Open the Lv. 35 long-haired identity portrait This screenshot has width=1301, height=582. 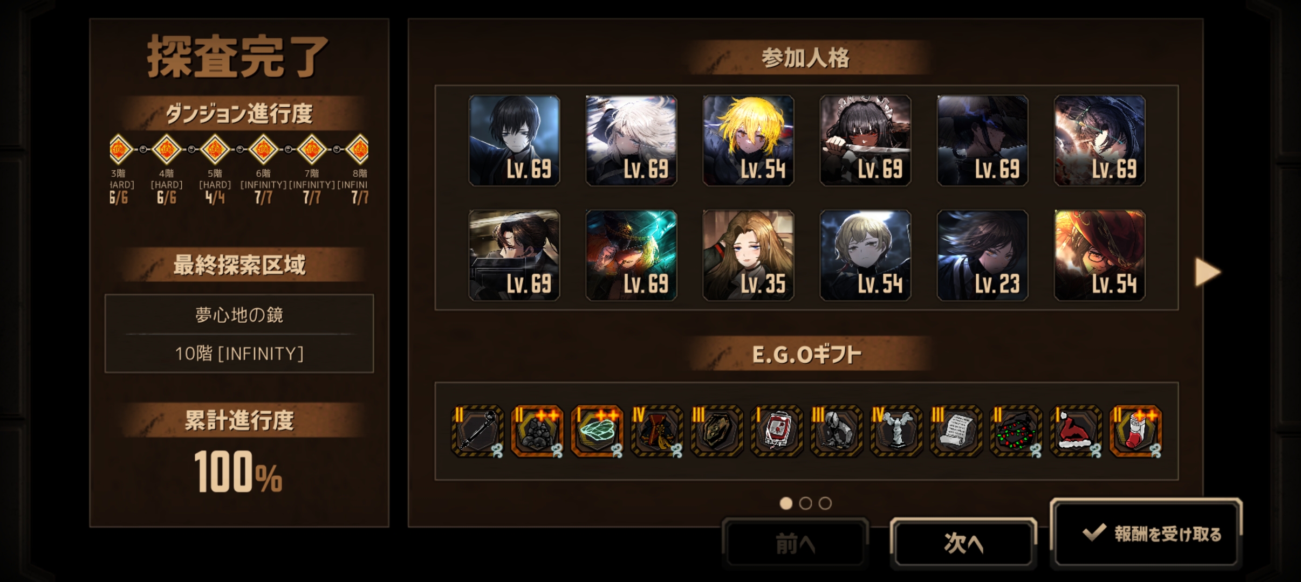748,255
